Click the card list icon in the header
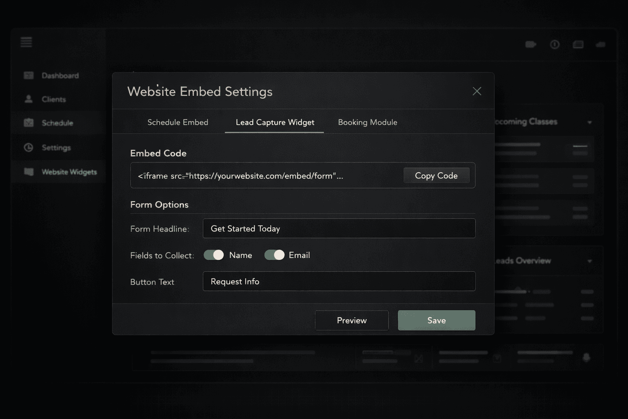Image resolution: width=628 pixels, height=419 pixels. tap(578, 45)
